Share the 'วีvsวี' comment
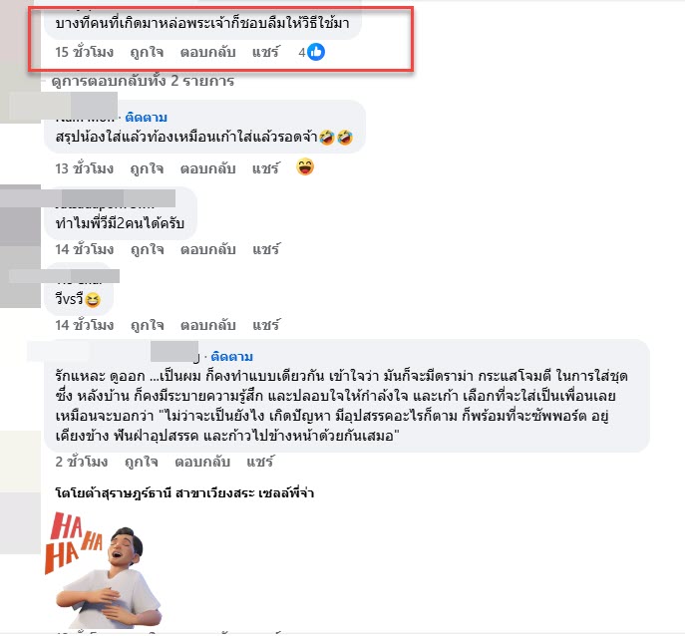This screenshot has width=685, height=636. click(265, 325)
